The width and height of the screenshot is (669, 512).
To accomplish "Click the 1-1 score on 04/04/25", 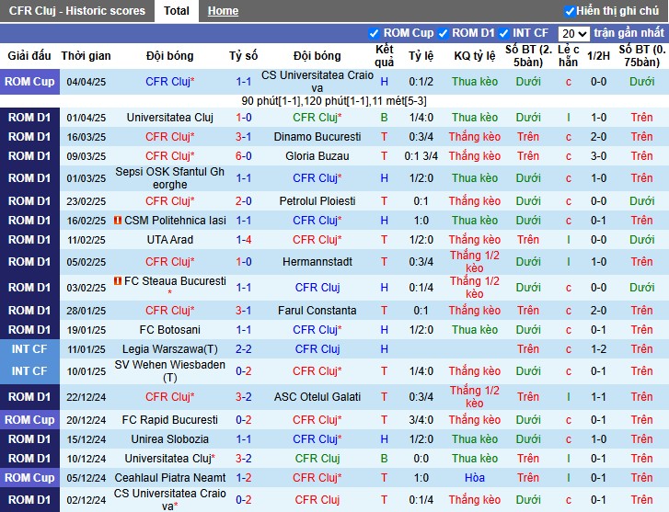I will (x=244, y=82).
